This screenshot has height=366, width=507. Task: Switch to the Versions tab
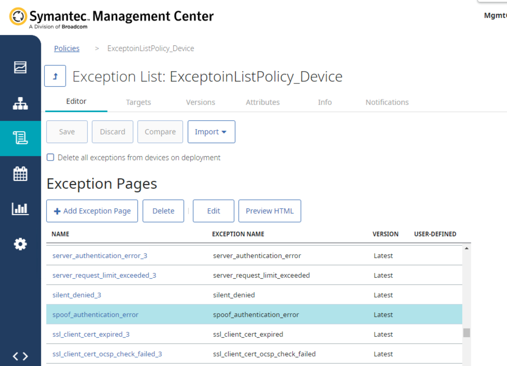(x=200, y=102)
